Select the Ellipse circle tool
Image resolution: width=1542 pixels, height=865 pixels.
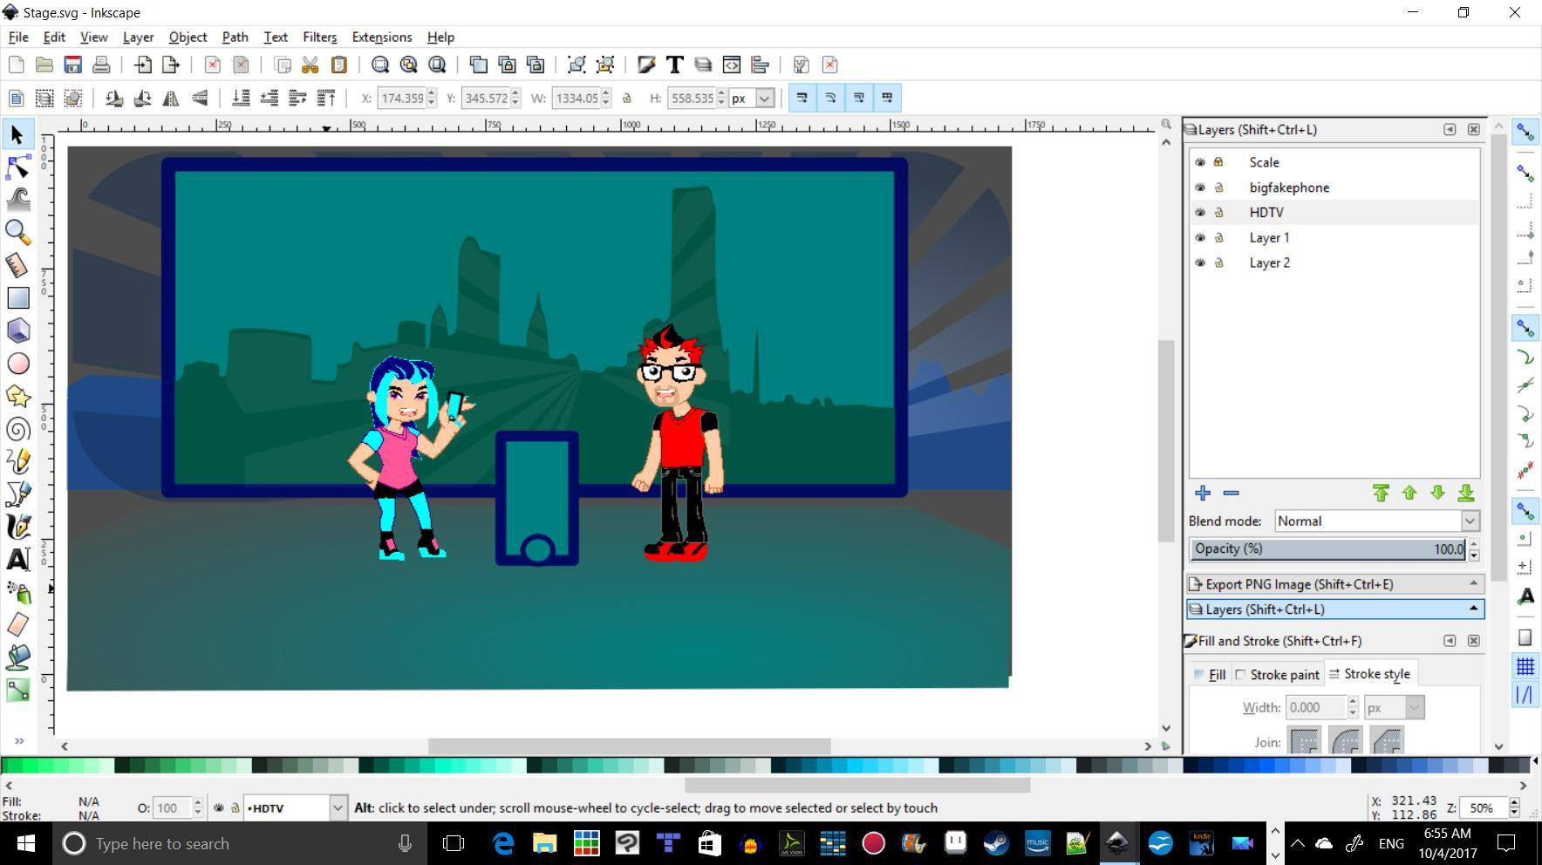17,364
